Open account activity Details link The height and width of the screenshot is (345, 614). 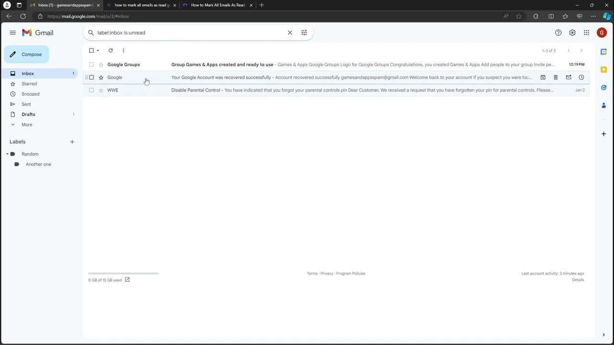point(578,280)
